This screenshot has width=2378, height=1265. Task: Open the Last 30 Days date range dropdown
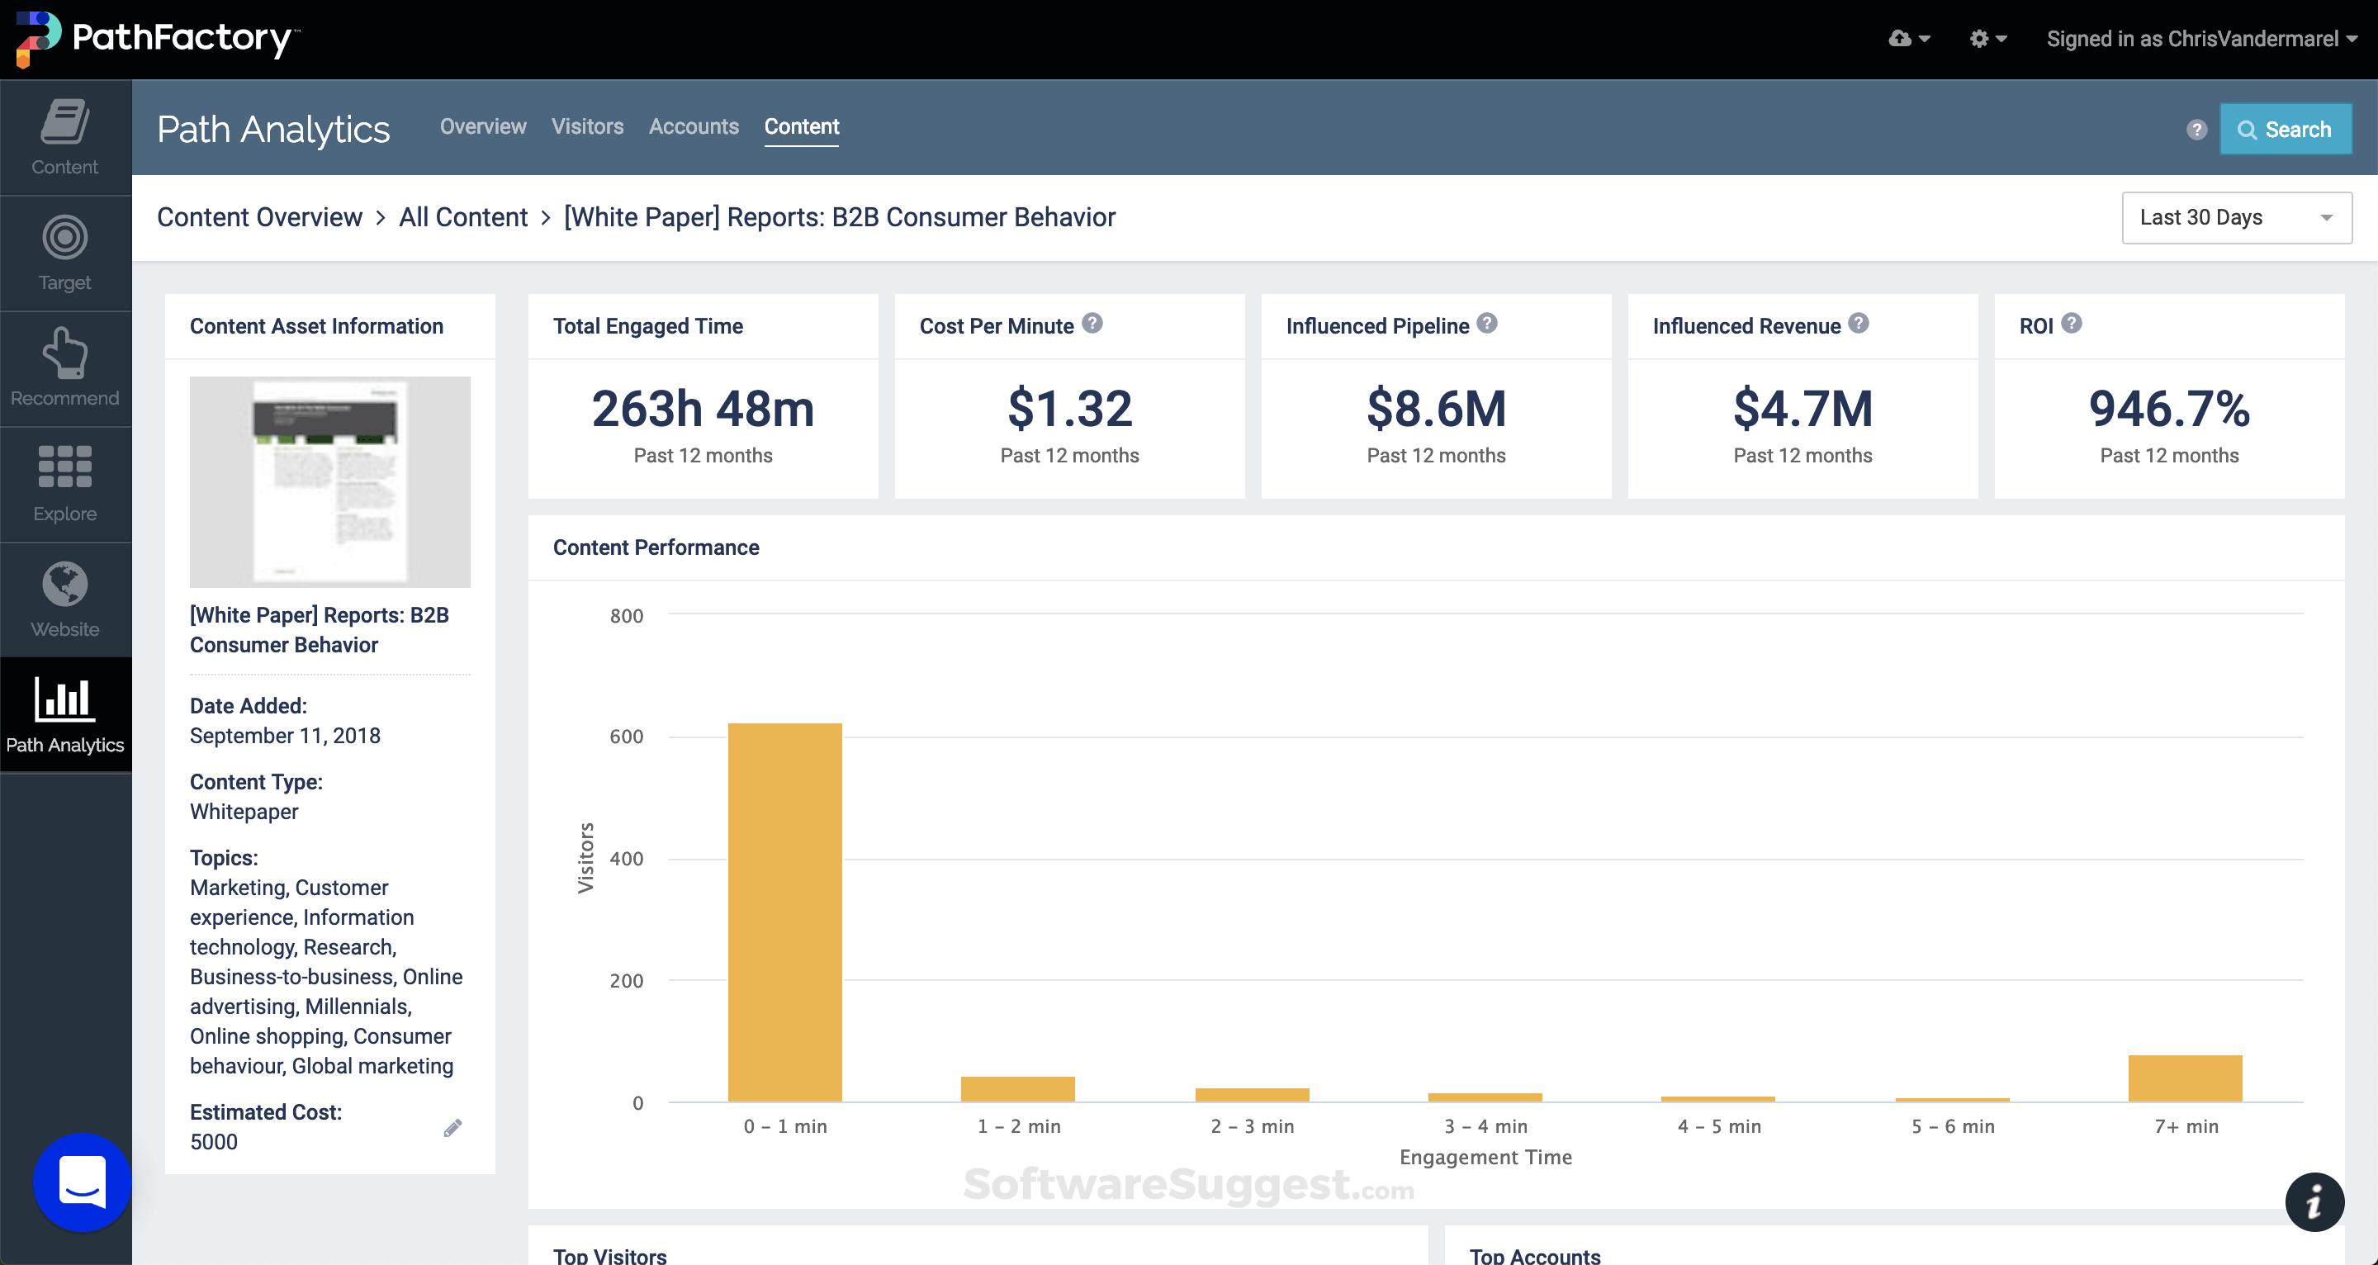2236,217
